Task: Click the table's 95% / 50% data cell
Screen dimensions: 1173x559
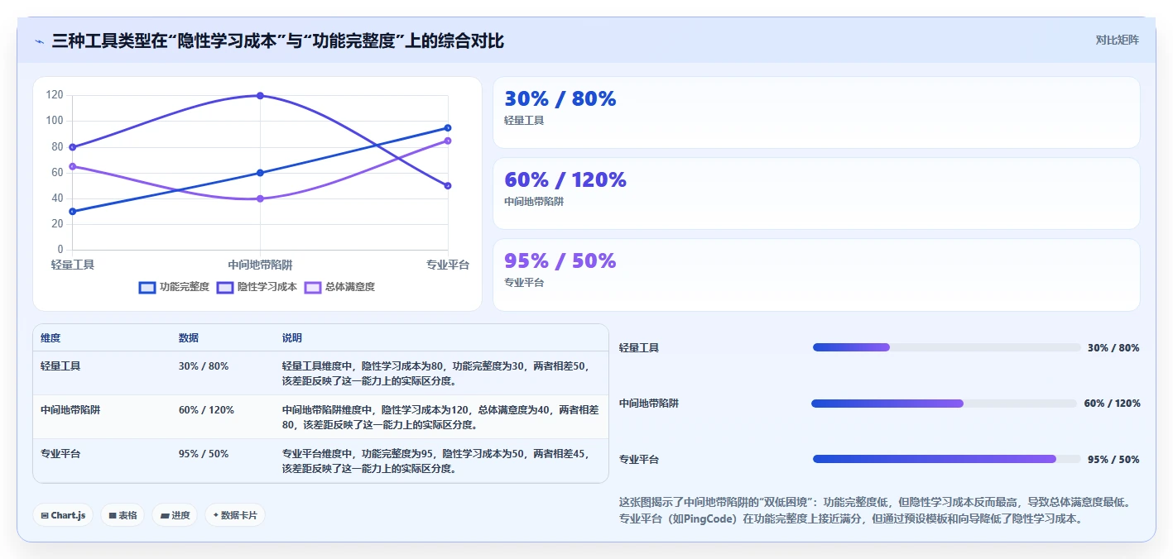Action: (x=204, y=454)
